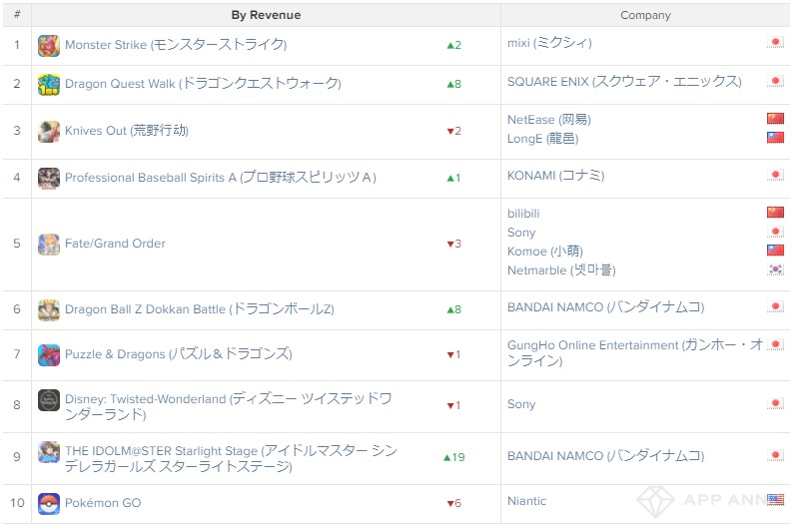Open the LongE company link
Image resolution: width=792 pixels, height=526 pixels.
543,139
